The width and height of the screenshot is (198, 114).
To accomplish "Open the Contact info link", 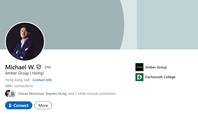I will 42,80.
